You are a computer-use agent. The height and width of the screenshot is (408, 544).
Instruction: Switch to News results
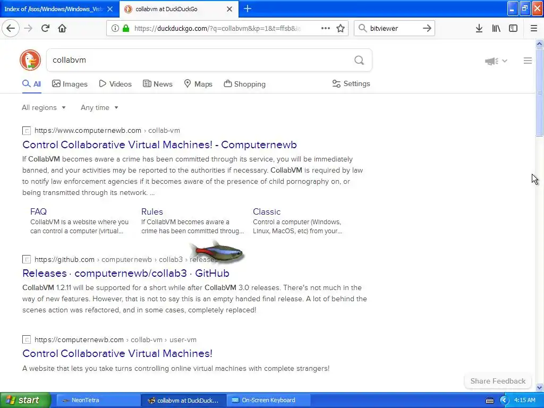[x=157, y=84]
